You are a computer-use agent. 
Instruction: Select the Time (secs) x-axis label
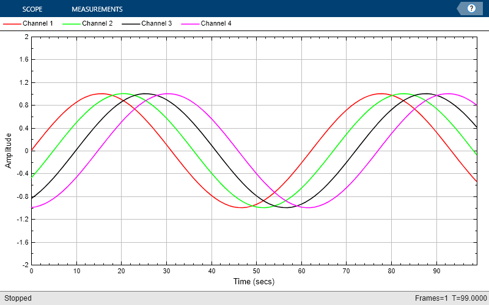(x=254, y=282)
